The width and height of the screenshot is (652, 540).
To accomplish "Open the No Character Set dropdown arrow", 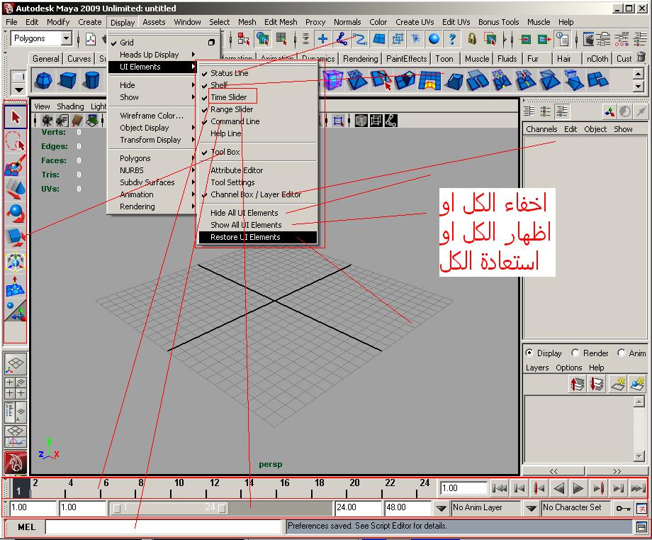I will click(x=531, y=508).
